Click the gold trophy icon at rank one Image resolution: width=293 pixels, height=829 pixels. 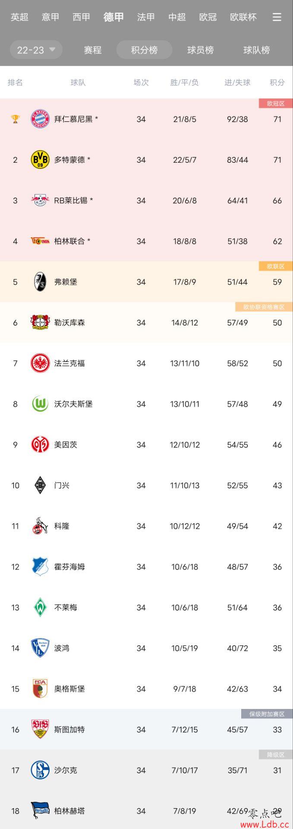pos(15,119)
